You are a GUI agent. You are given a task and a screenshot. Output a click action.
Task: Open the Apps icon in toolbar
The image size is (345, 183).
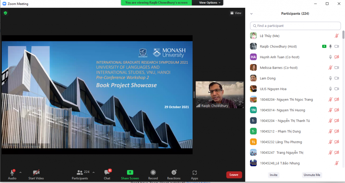[194, 173]
